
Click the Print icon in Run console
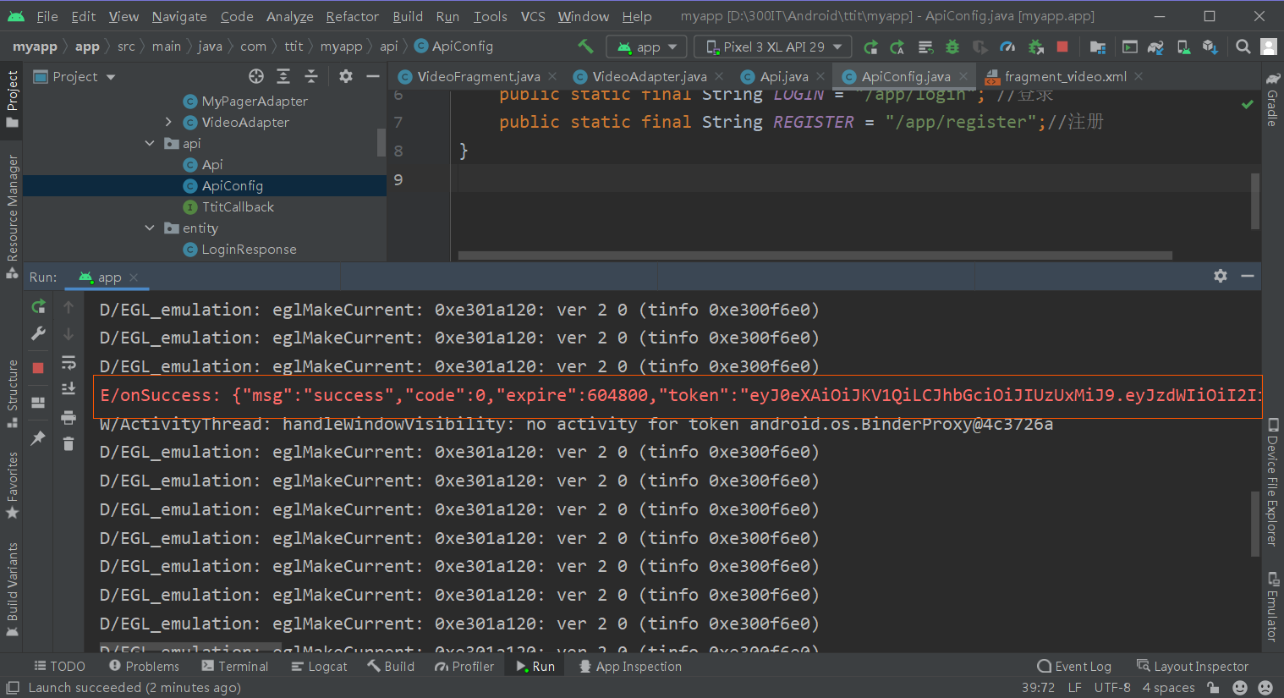[69, 417]
